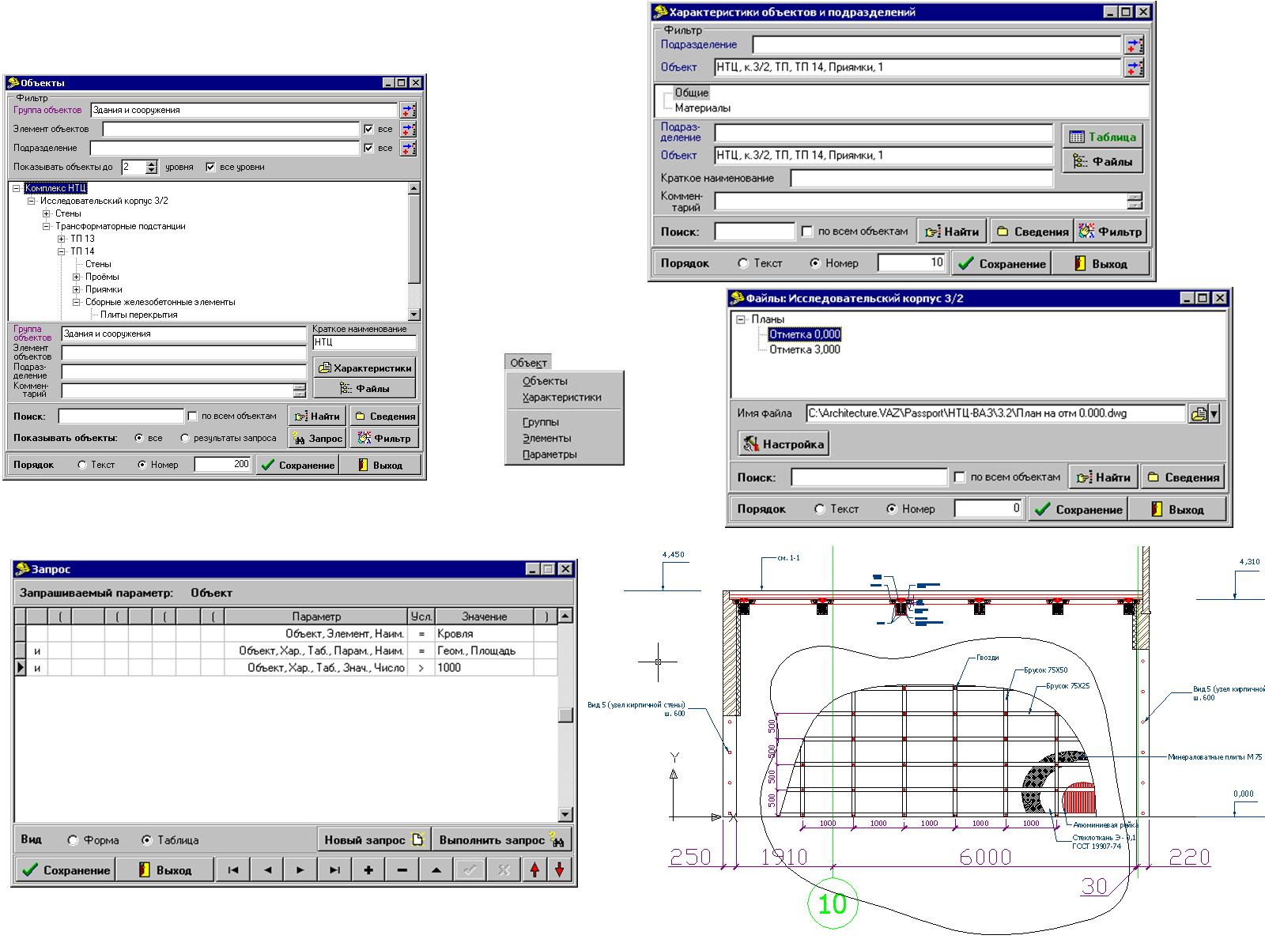Expand Приямки tree node
The image size is (1265, 939).
point(77,289)
